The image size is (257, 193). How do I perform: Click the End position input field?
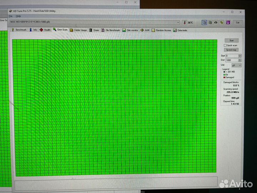coord(232,60)
